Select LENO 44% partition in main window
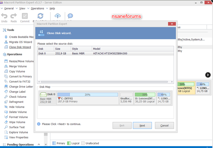This screenshot has width=213, height=148. tap(203, 88)
